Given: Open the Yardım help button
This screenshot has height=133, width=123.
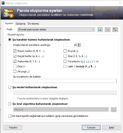Looking at the screenshot, I should tap(13, 128).
